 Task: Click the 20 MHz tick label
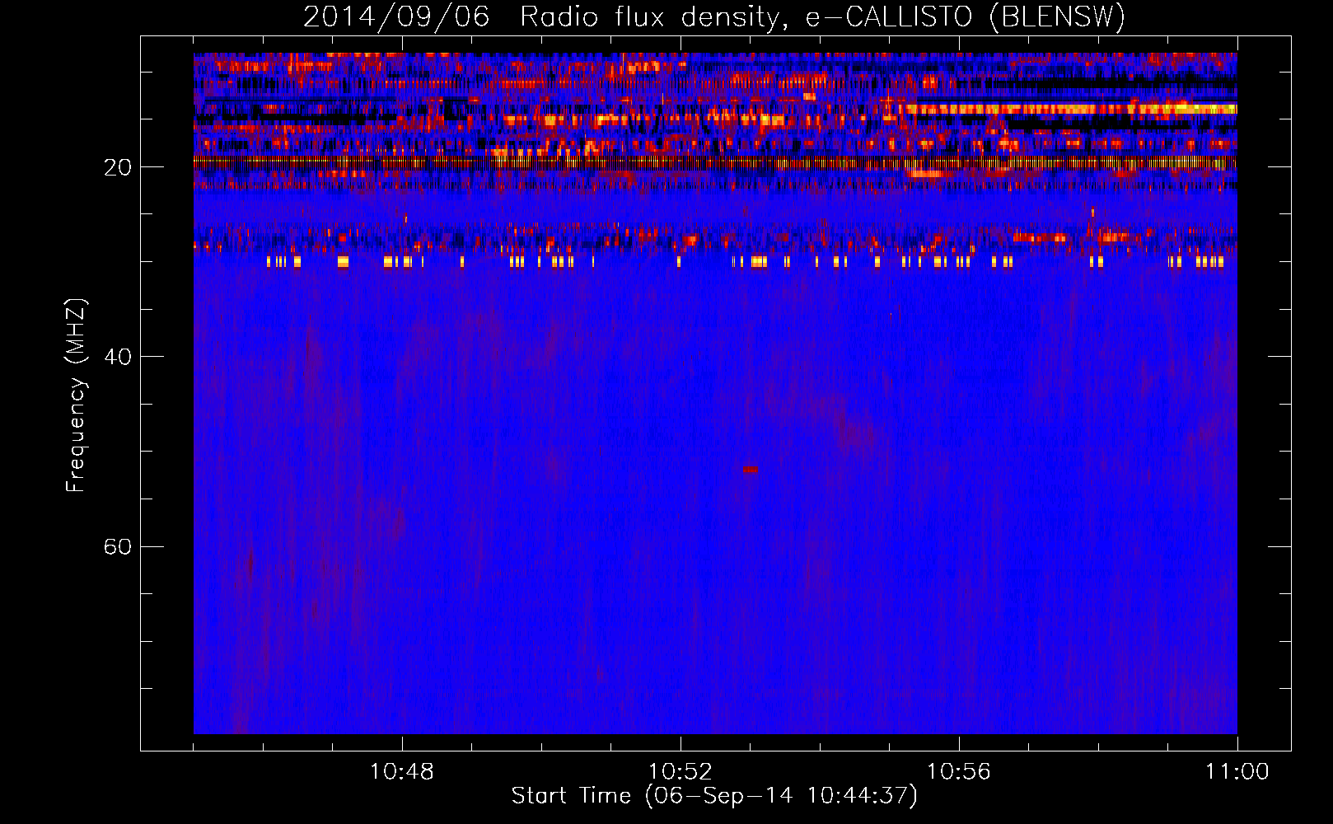[117, 167]
